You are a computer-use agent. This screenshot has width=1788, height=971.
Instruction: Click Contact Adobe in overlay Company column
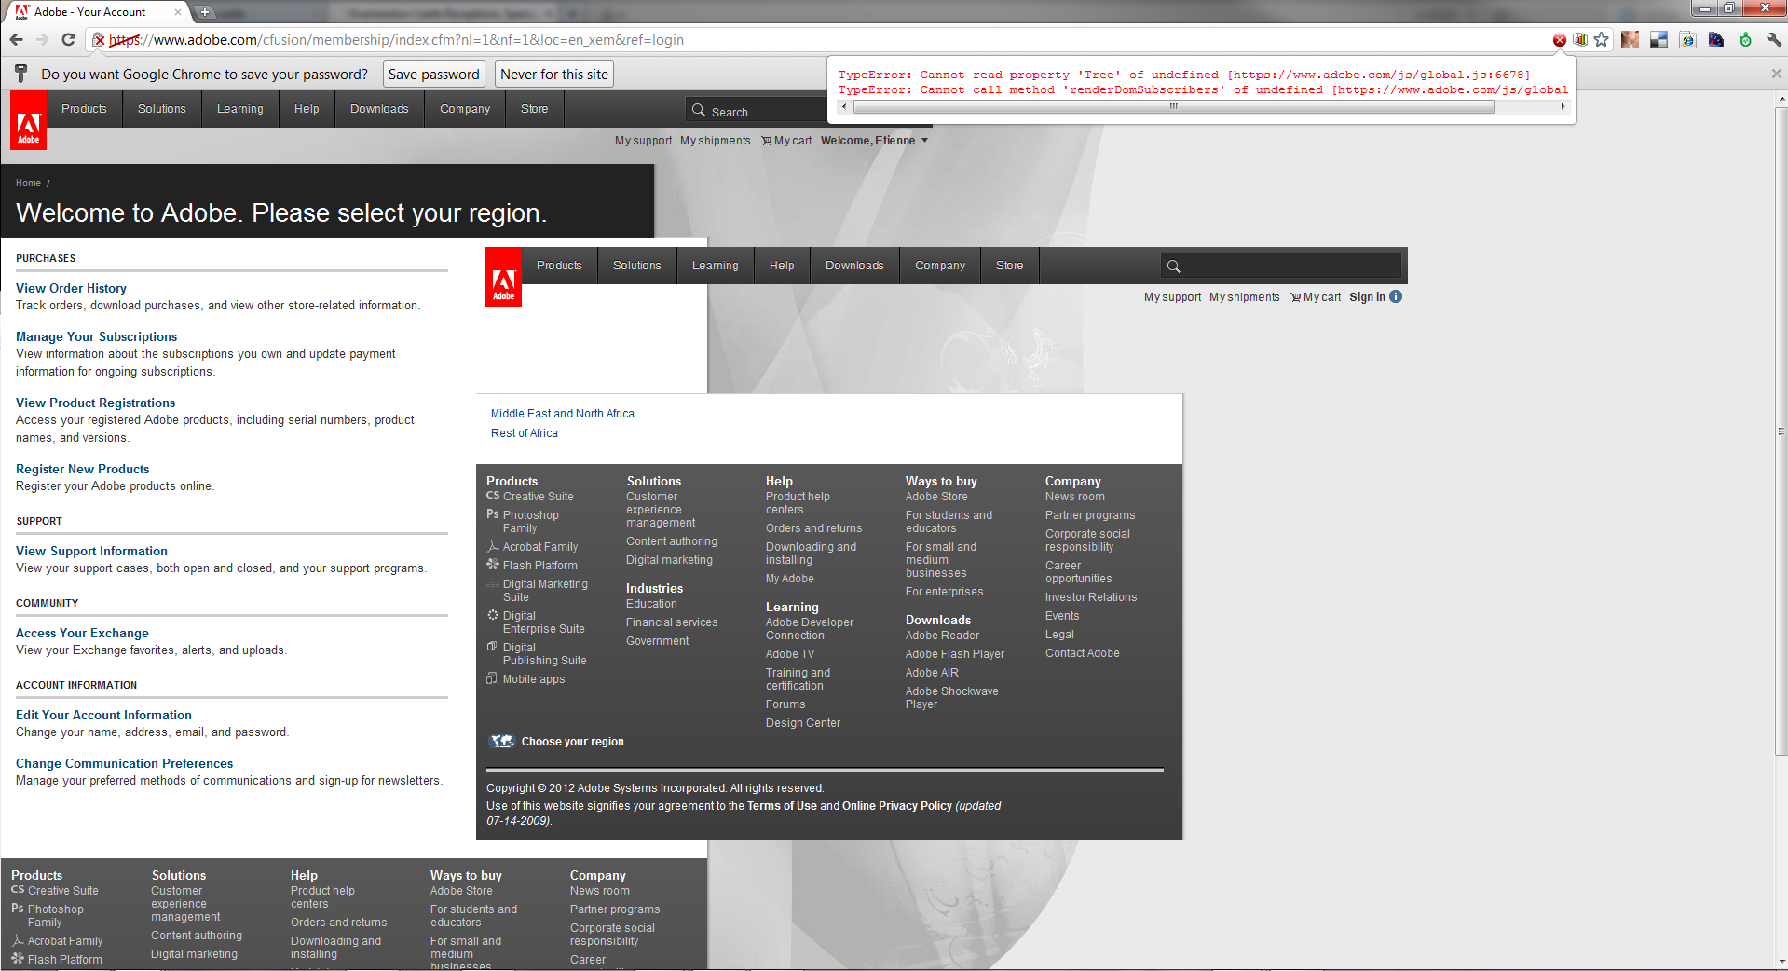click(1083, 653)
